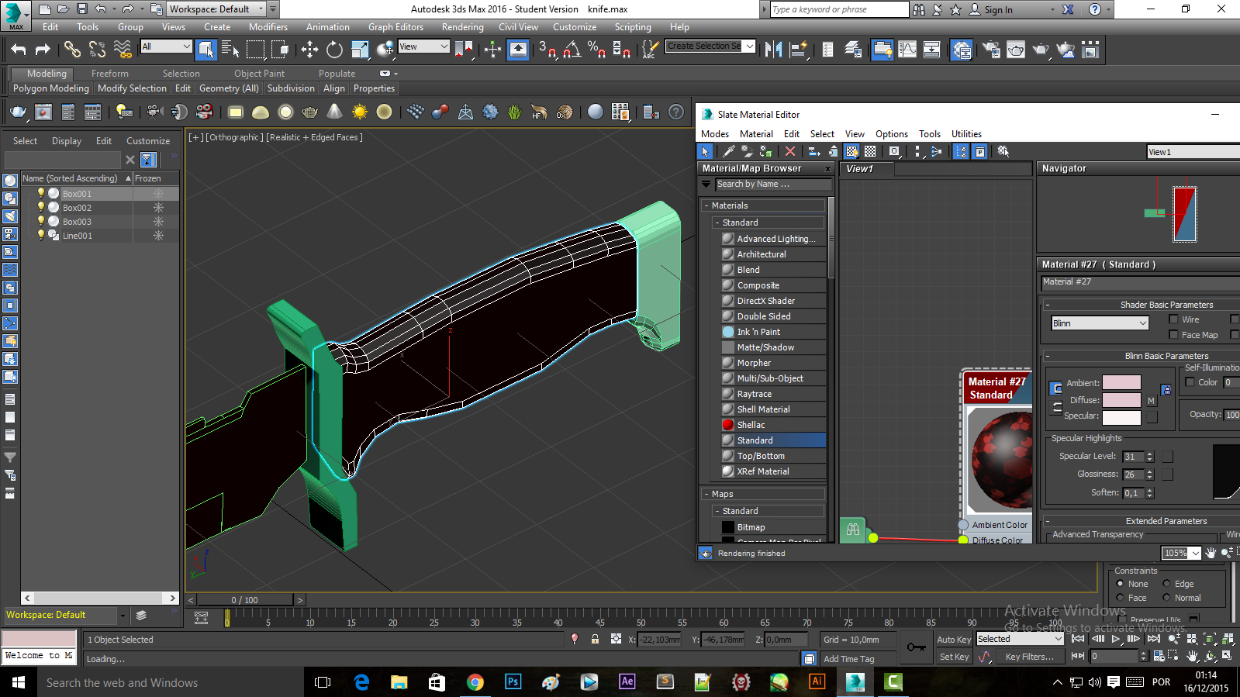Play the animation

click(x=1116, y=639)
